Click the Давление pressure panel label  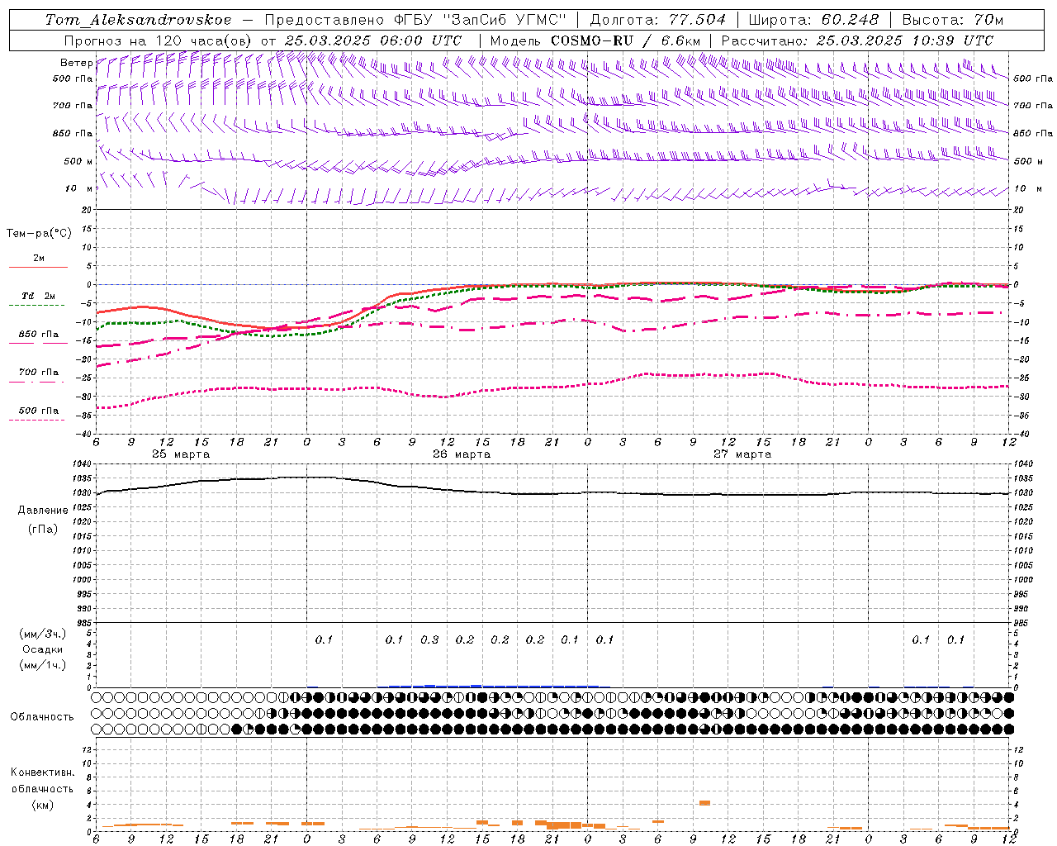[42, 511]
